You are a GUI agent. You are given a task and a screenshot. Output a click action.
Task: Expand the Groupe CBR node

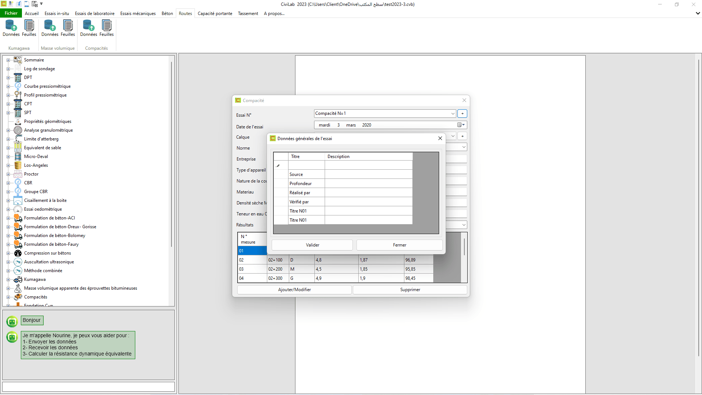tap(8, 192)
